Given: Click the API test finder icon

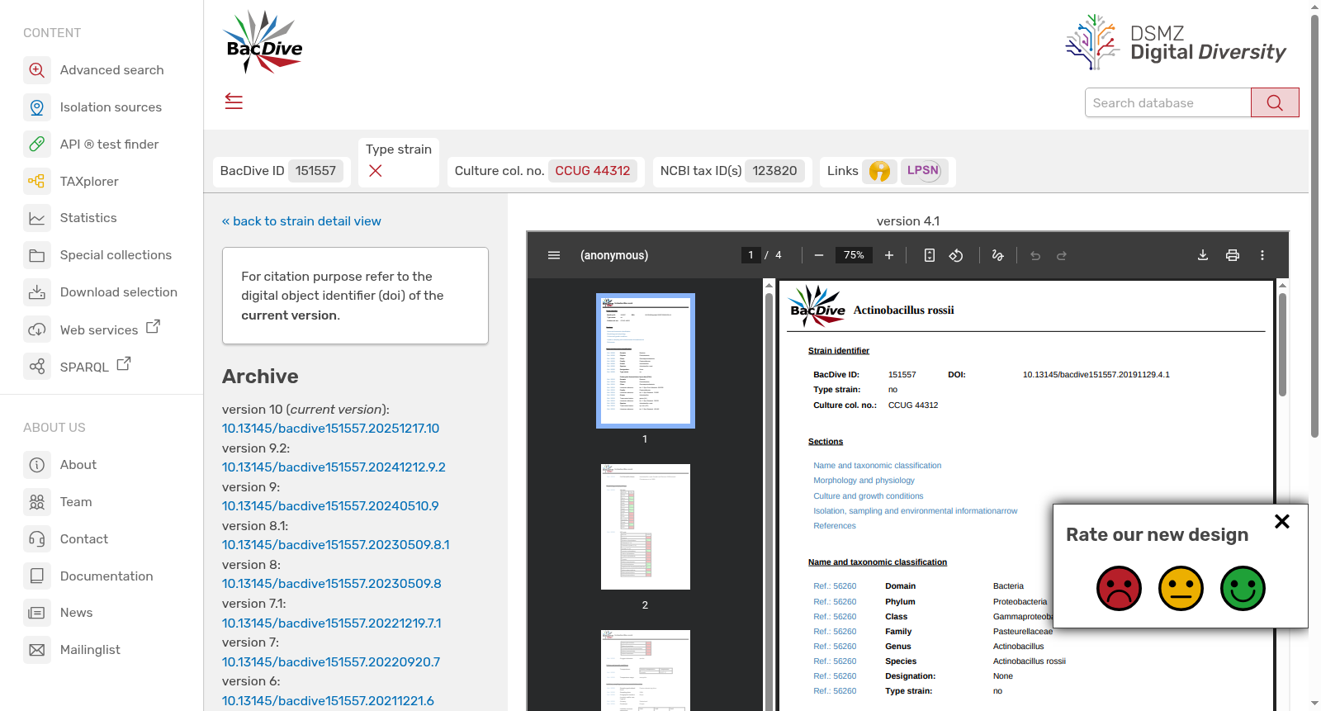Looking at the screenshot, I should pos(37,145).
